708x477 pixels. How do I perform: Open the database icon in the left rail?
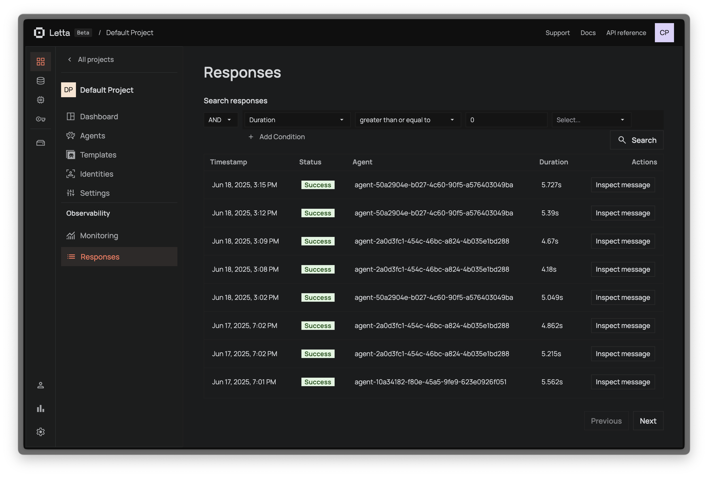click(x=40, y=81)
